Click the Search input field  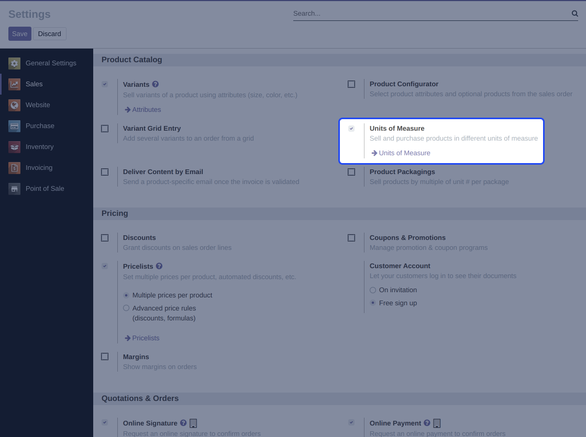[x=429, y=14]
